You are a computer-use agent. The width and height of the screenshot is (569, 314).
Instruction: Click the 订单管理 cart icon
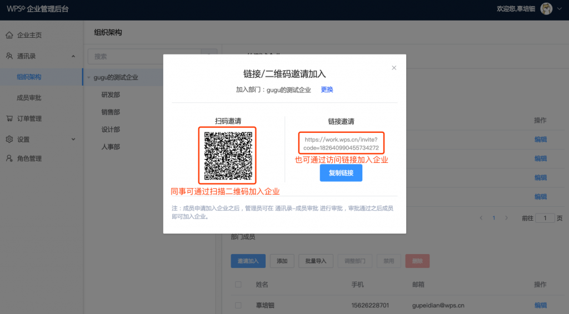[x=9, y=118]
